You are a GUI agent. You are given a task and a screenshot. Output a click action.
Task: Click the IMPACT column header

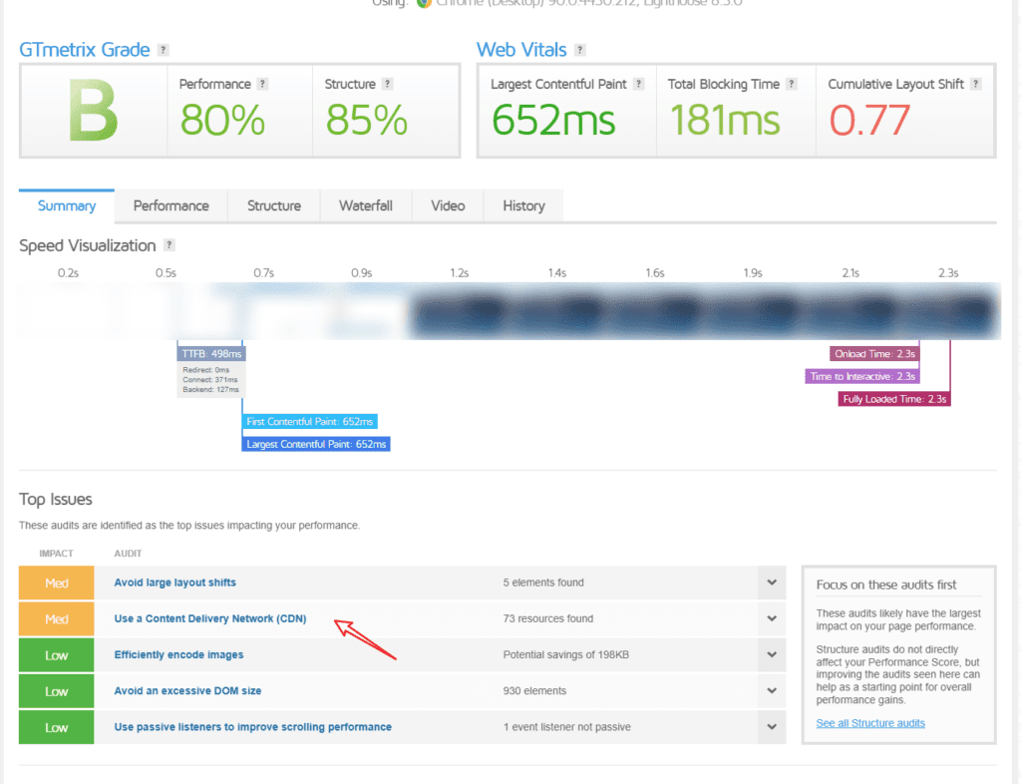click(x=56, y=554)
